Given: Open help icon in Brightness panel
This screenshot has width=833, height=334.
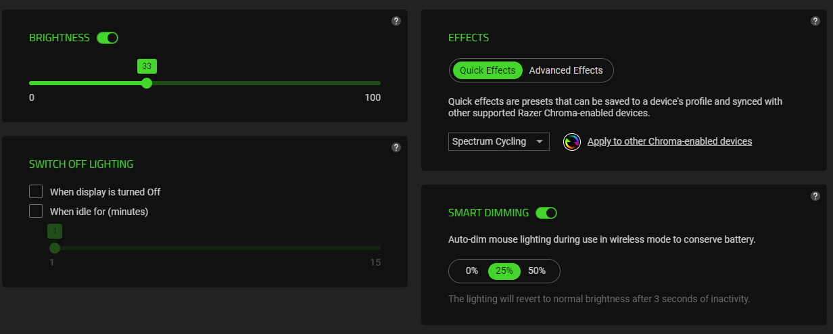Looking at the screenshot, I should coord(396,21).
